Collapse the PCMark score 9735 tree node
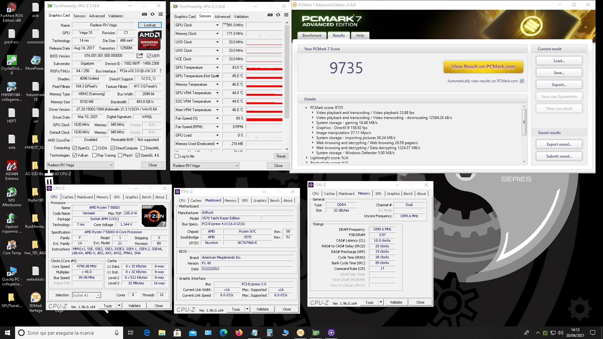The width and height of the screenshot is (603, 339). pos(306,108)
